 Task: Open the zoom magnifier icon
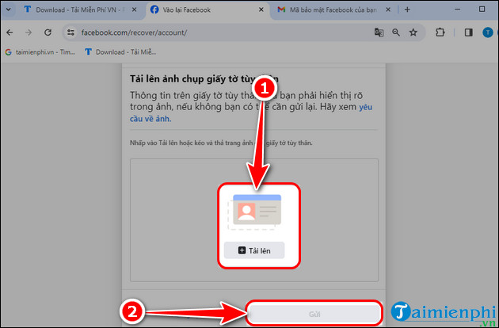pyautogui.click(x=396, y=32)
